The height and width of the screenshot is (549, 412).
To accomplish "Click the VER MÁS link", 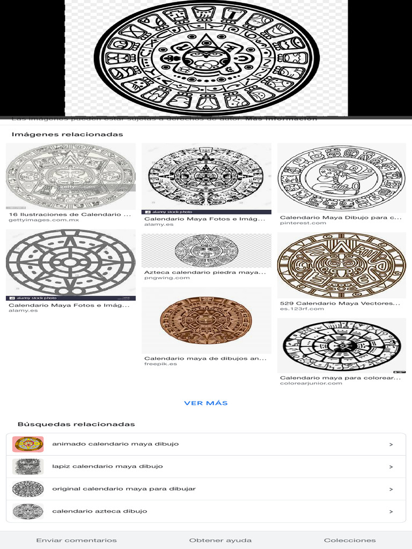I will point(206,403).
